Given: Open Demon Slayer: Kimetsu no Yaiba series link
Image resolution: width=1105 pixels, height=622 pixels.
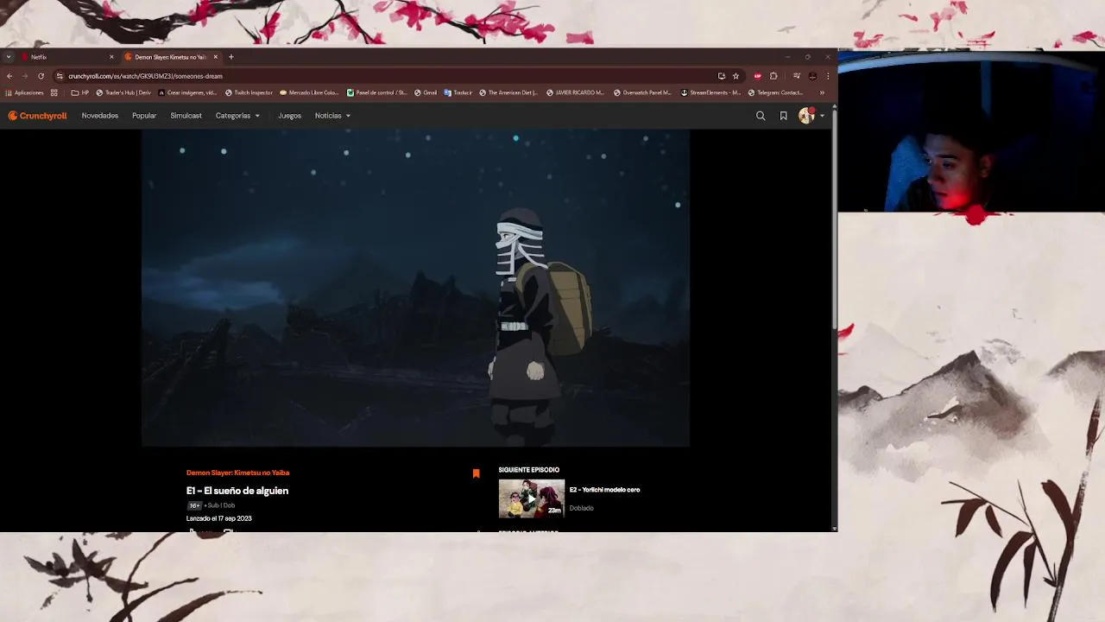Looking at the screenshot, I should click(x=237, y=473).
